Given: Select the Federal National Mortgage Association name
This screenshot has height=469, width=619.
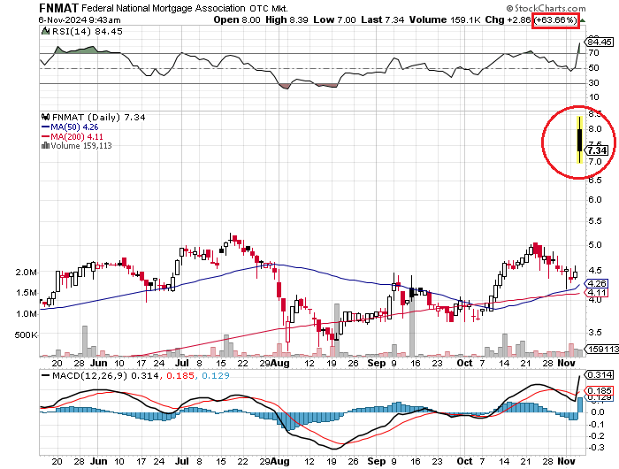Looking at the screenshot, I should point(164,8).
